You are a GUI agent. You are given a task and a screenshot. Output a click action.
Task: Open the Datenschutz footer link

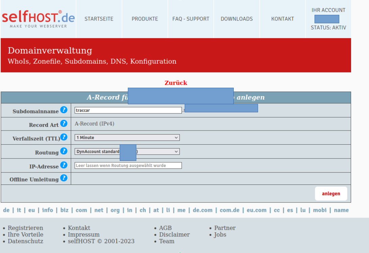coord(25,241)
